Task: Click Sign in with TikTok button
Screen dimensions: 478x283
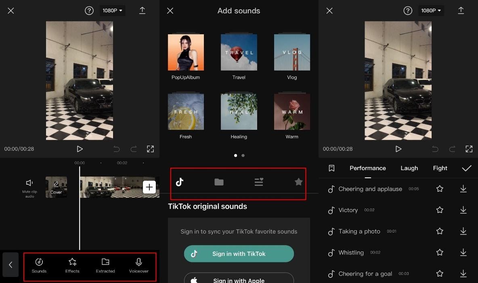Action: (239, 254)
